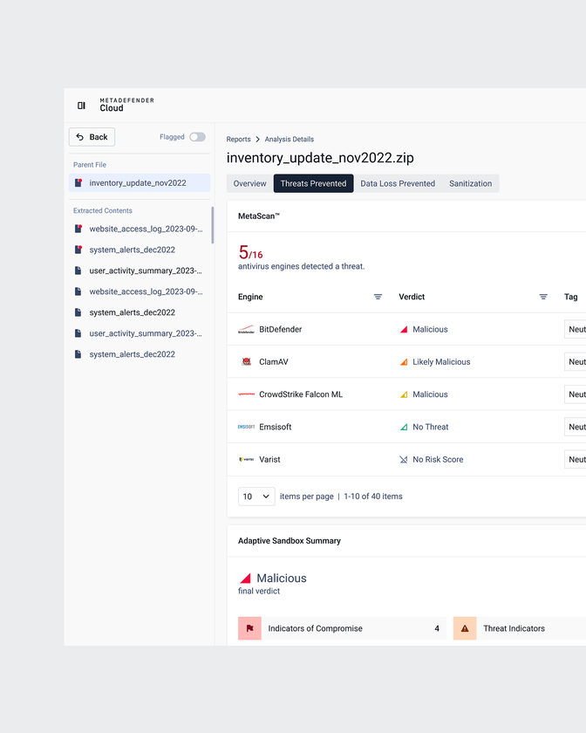Click the Engine column header
586x733 pixels.
click(250, 297)
